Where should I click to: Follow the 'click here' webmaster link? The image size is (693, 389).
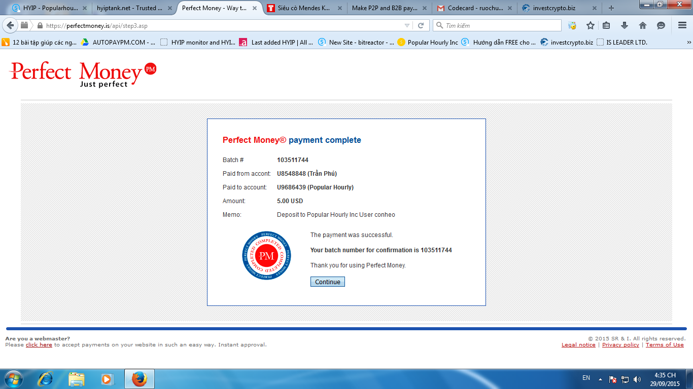(x=39, y=345)
